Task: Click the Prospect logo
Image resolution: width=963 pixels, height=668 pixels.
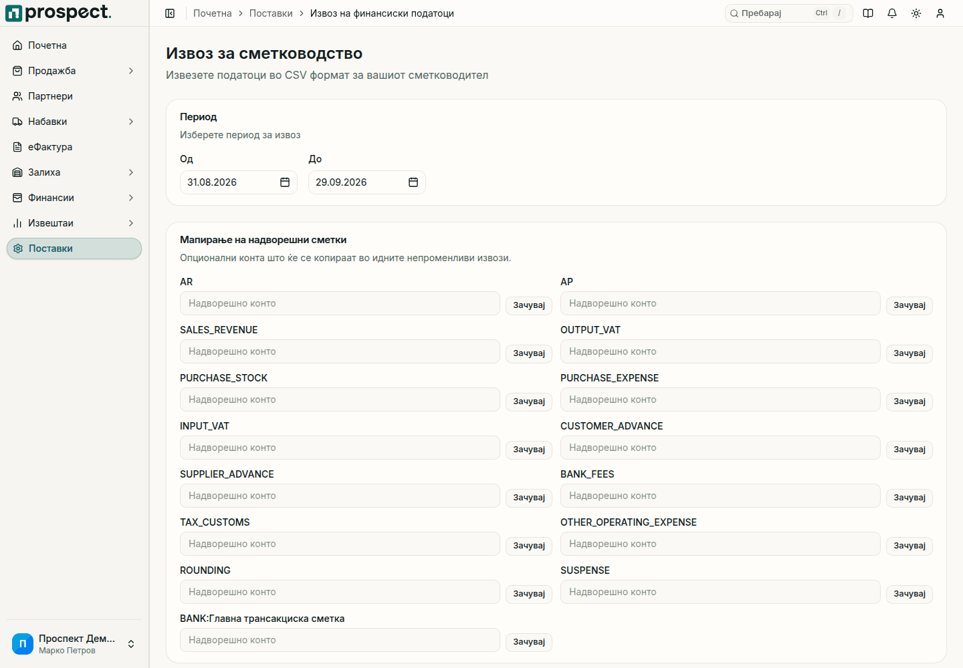Action: tap(59, 13)
